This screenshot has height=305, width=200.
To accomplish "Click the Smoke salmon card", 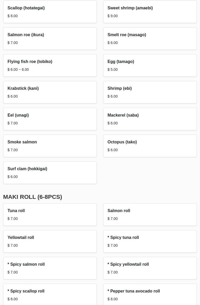I will [50, 146].
